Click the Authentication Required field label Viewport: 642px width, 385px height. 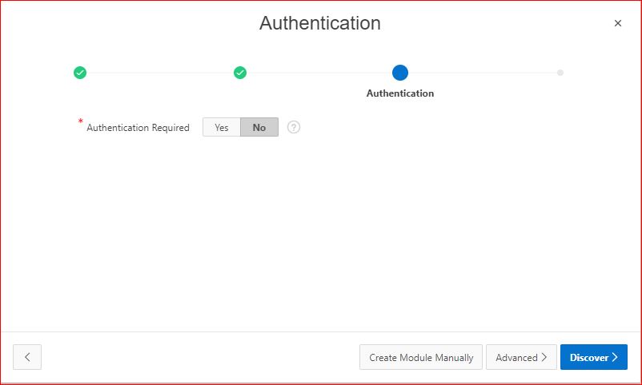tap(138, 128)
